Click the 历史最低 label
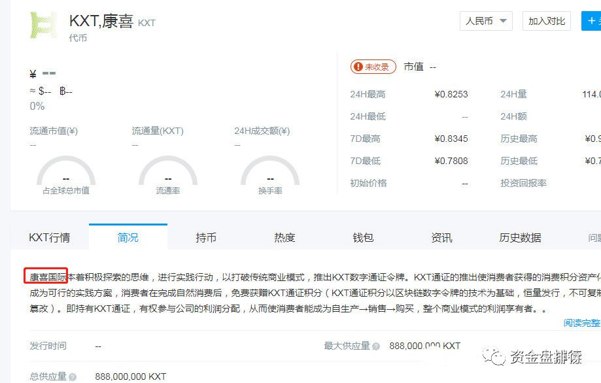The height and width of the screenshot is (383, 601). [x=519, y=161]
